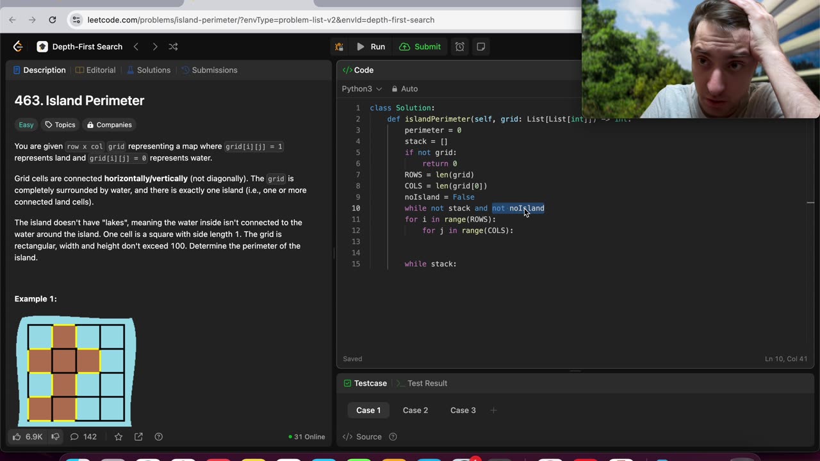
Task: Click the browser address bar URL
Action: [261, 20]
